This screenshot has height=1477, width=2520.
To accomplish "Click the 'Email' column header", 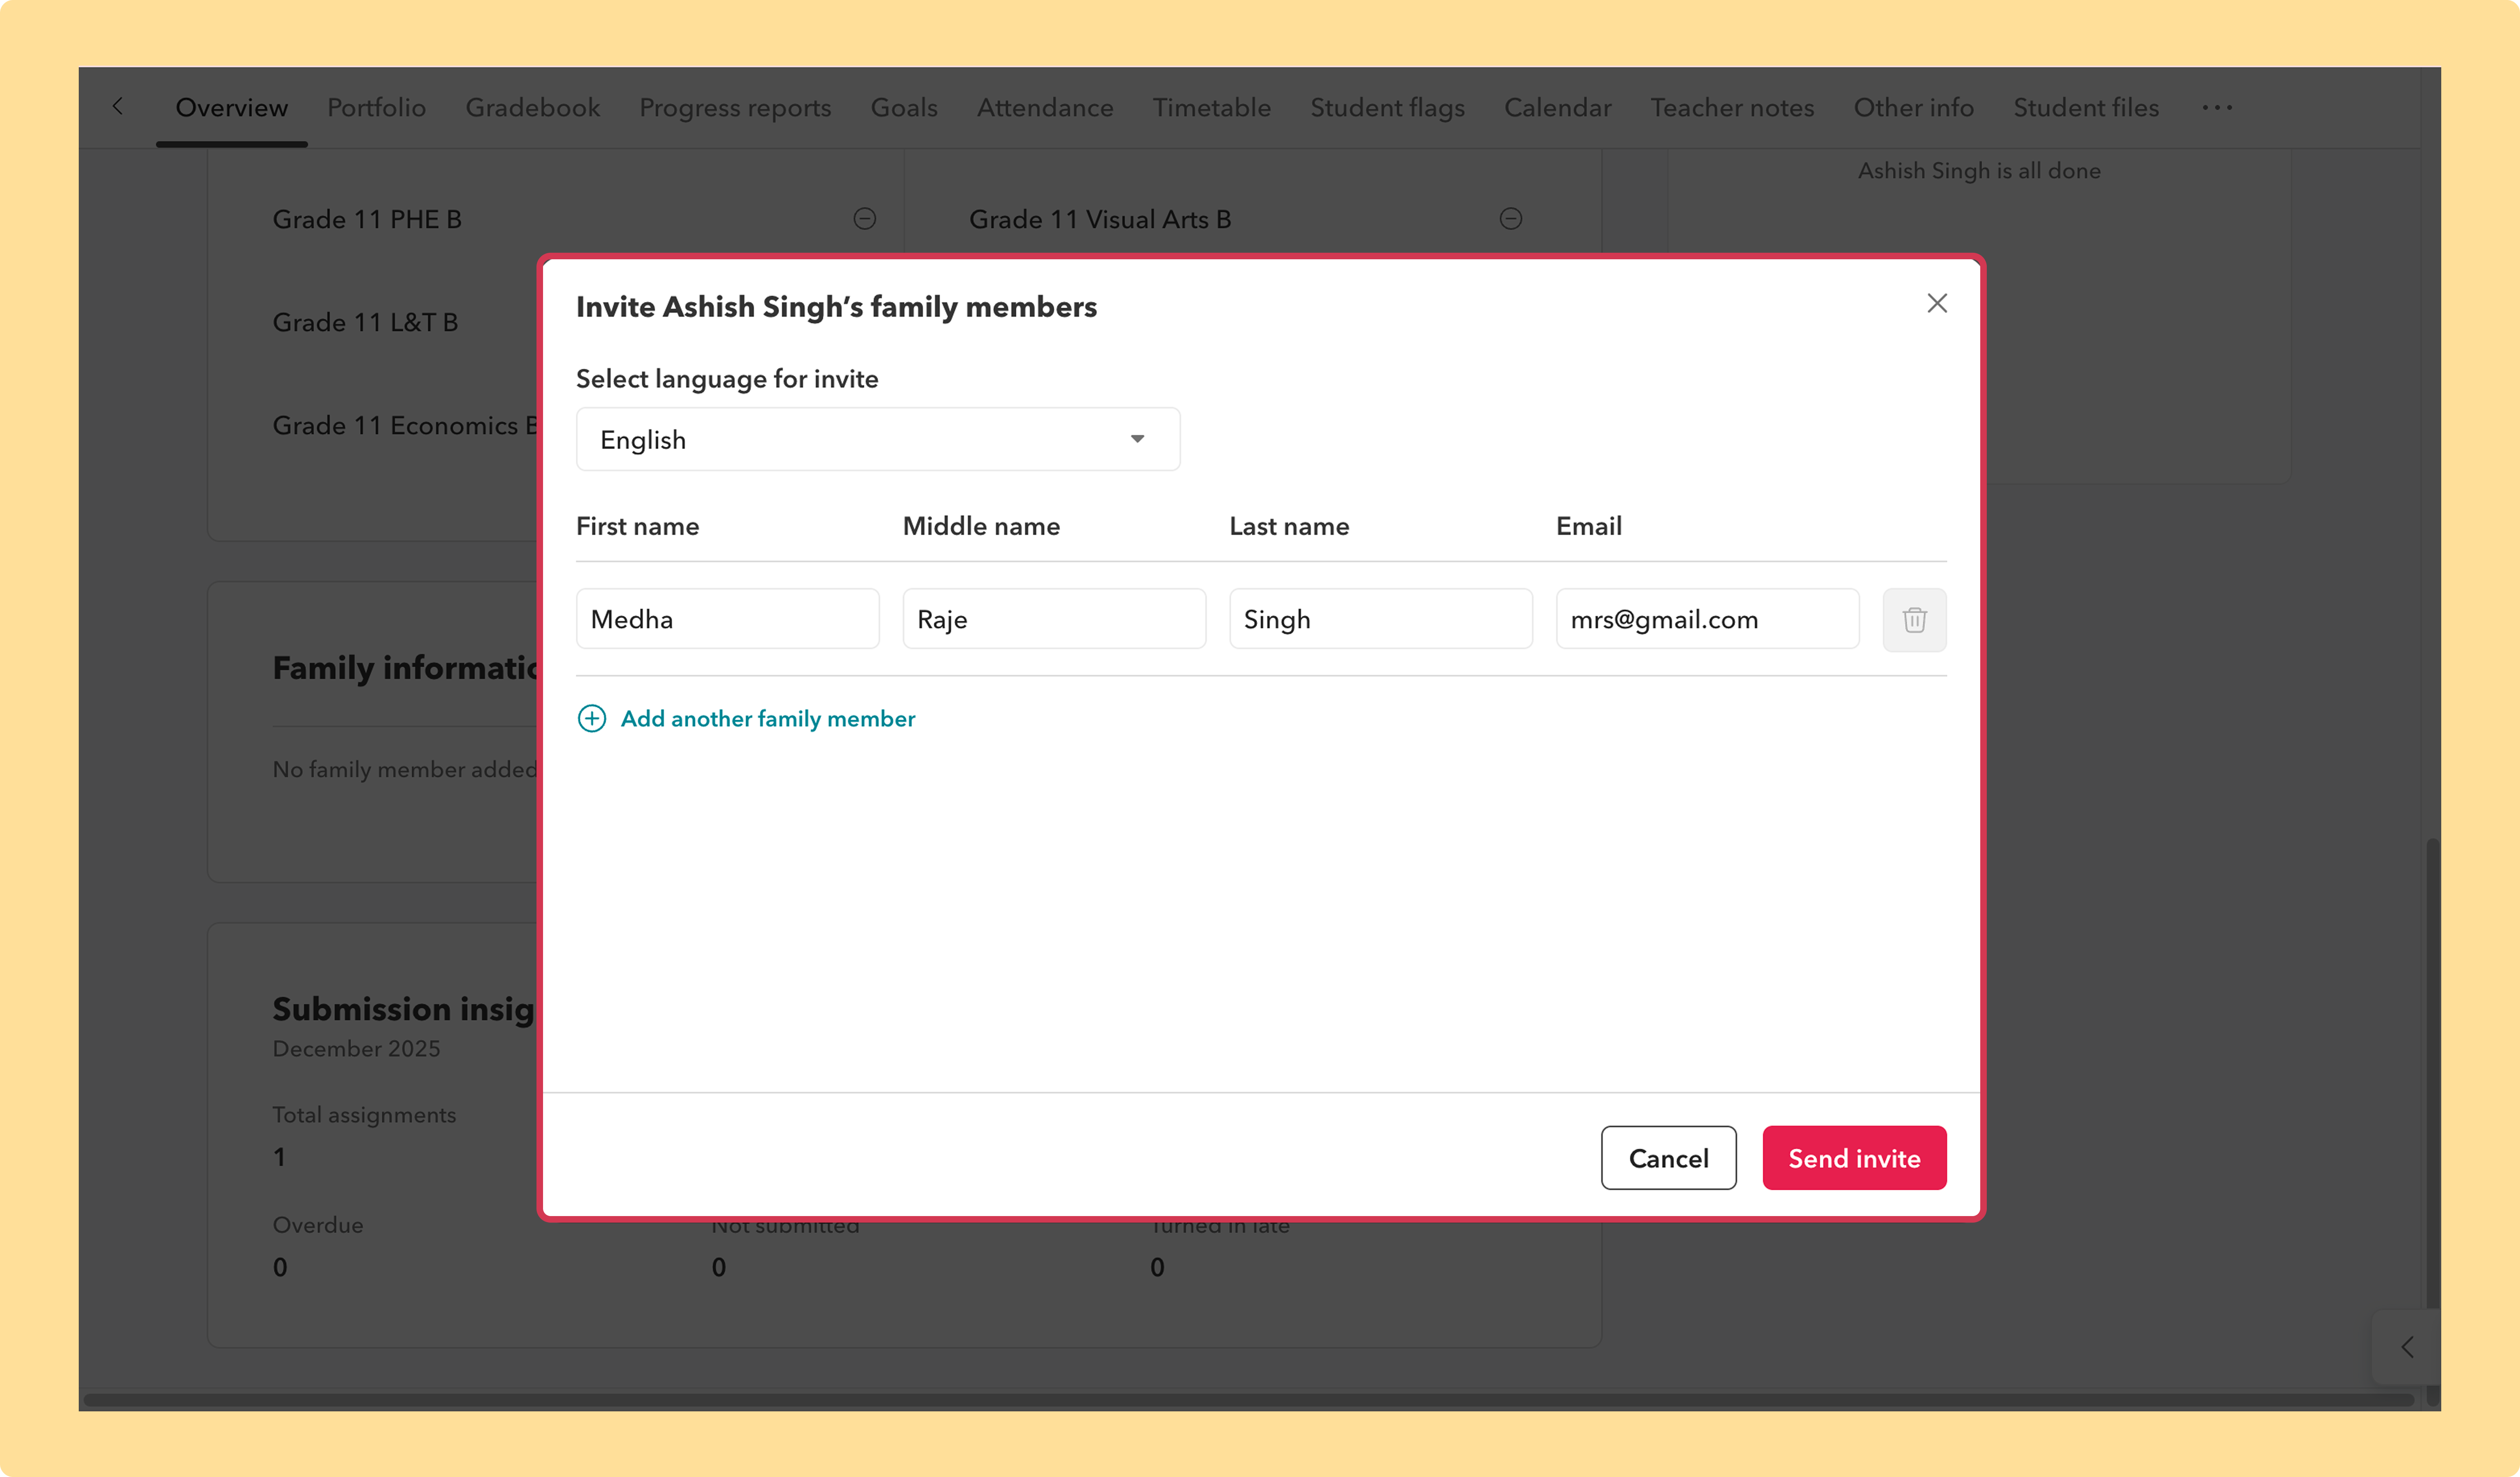I will click(1589, 526).
